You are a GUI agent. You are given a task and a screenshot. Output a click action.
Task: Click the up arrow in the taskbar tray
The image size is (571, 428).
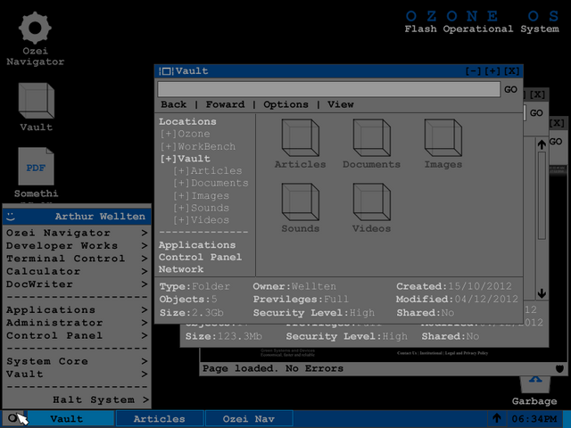pyautogui.click(x=497, y=418)
